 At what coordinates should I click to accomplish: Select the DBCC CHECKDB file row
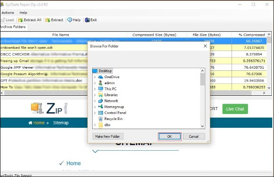44,54
